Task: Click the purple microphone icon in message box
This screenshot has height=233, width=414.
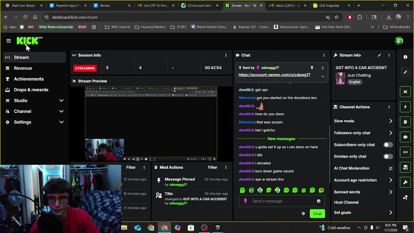Action: [x=245, y=201]
